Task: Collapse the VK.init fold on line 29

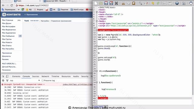Action: 97,71
